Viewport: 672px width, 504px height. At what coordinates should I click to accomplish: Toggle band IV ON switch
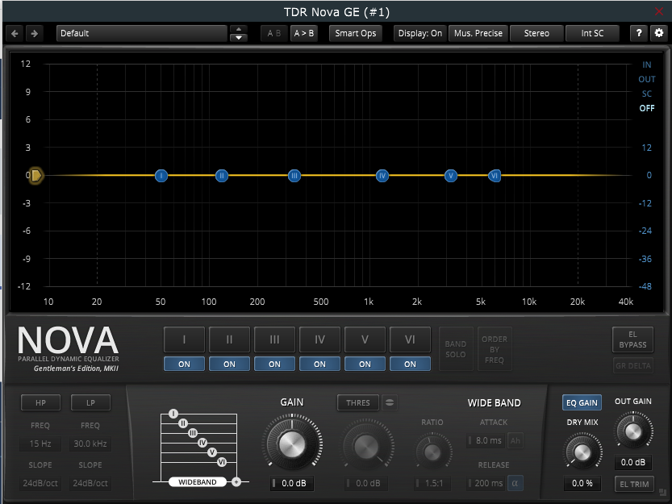point(319,364)
